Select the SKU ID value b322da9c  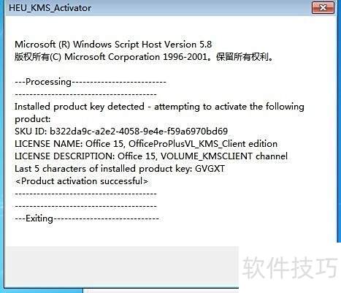tap(139, 132)
